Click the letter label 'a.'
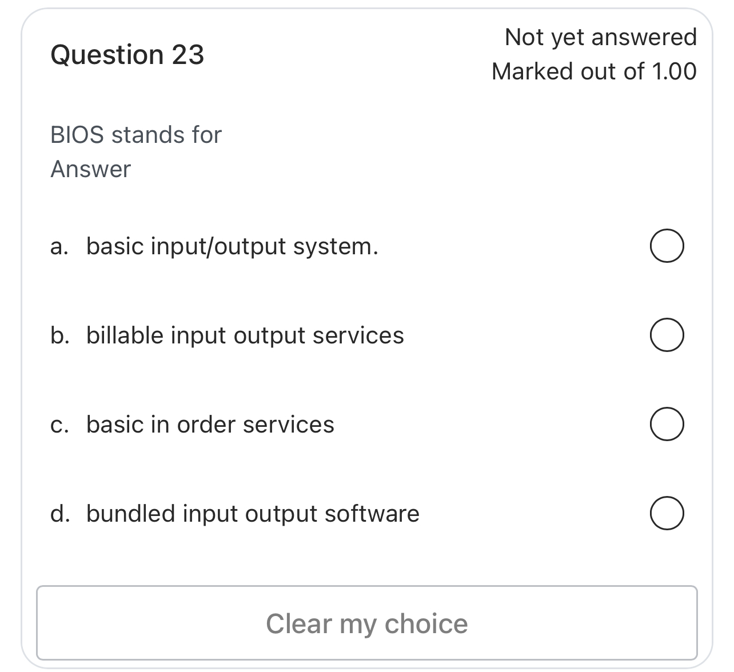The height and width of the screenshot is (672, 734). coord(58,246)
